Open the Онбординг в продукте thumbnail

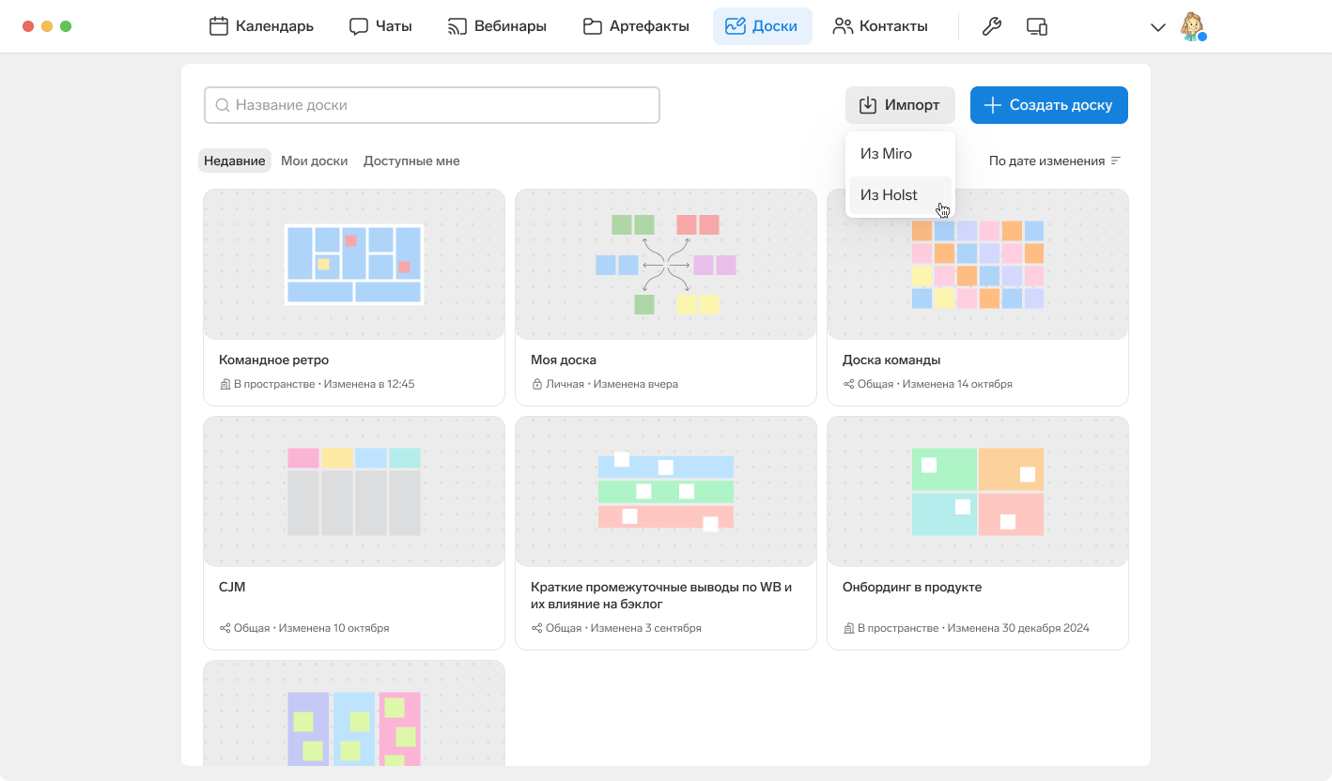[x=978, y=492]
